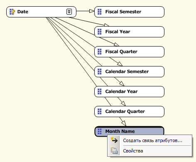Viewport: 196px width, 162px height.
Task: Click the Date key attribute icon
Action: (12, 12)
